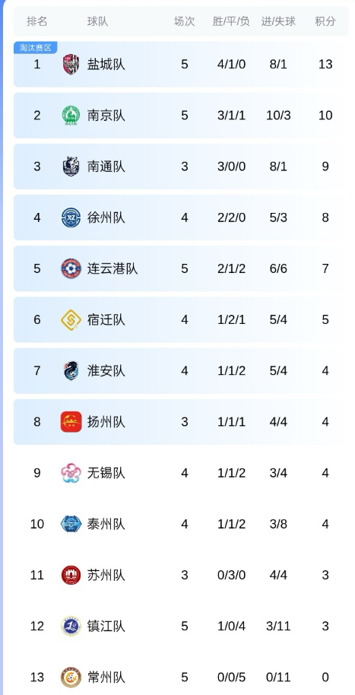355x695 pixels.
Task: Click the 无锡队 pink flower logo
Action: click(x=71, y=473)
